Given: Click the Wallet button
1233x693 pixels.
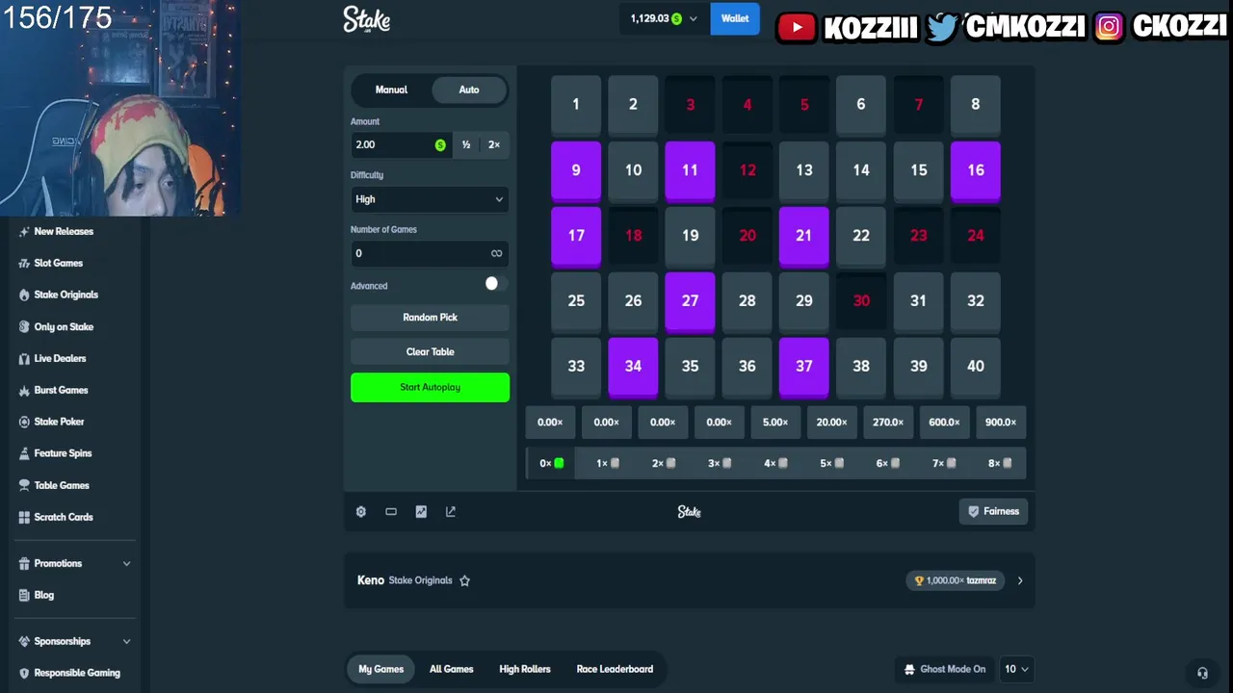Looking at the screenshot, I should coord(735,18).
